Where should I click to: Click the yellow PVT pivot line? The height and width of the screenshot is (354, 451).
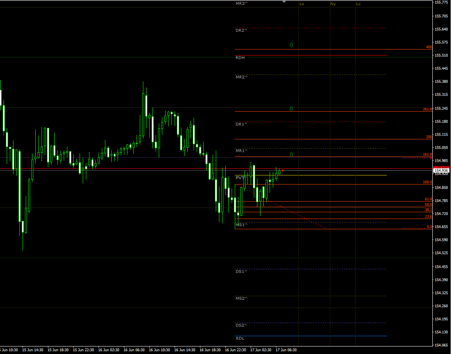(x=311, y=175)
